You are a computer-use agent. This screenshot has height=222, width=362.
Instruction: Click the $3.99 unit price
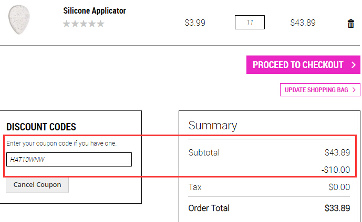click(195, 23)
